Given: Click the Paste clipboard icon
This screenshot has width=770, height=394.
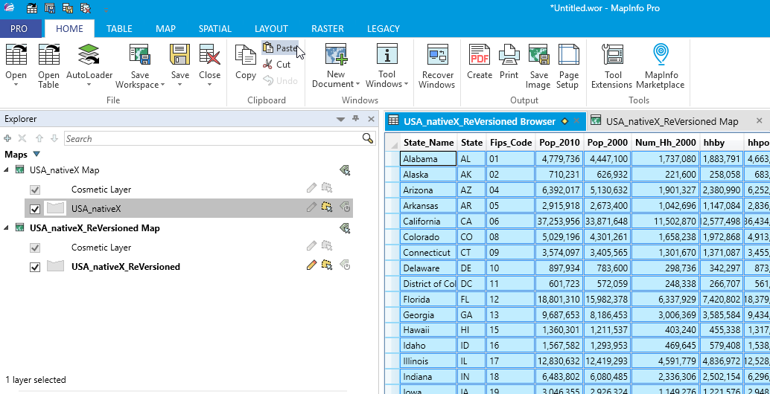Looking at the screenshot, I should pyautogui.click(x=267, y=48).
